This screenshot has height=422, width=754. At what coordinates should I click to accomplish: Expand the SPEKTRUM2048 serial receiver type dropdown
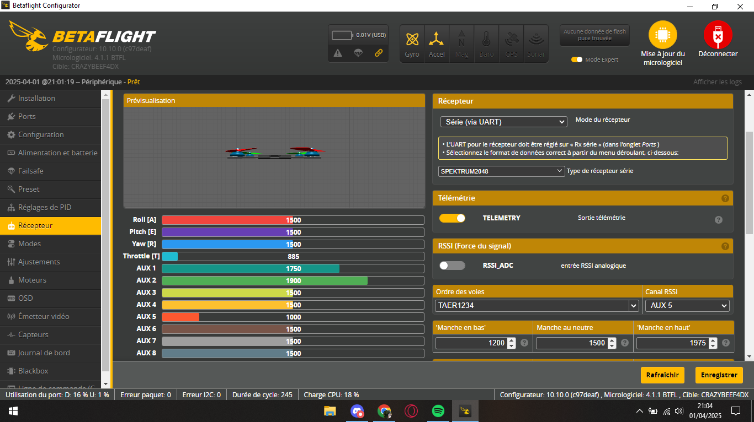pos(501,171)
